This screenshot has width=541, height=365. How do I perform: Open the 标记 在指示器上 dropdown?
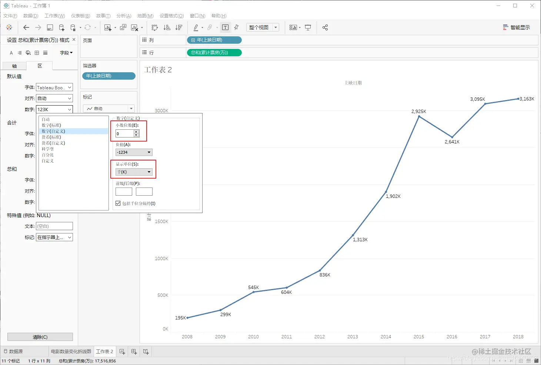click(x=54, y=238)
